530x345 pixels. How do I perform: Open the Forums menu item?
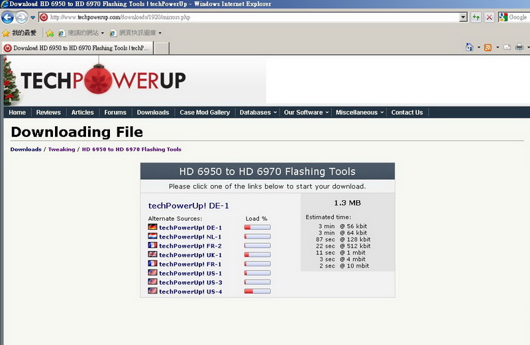point(115,112)
